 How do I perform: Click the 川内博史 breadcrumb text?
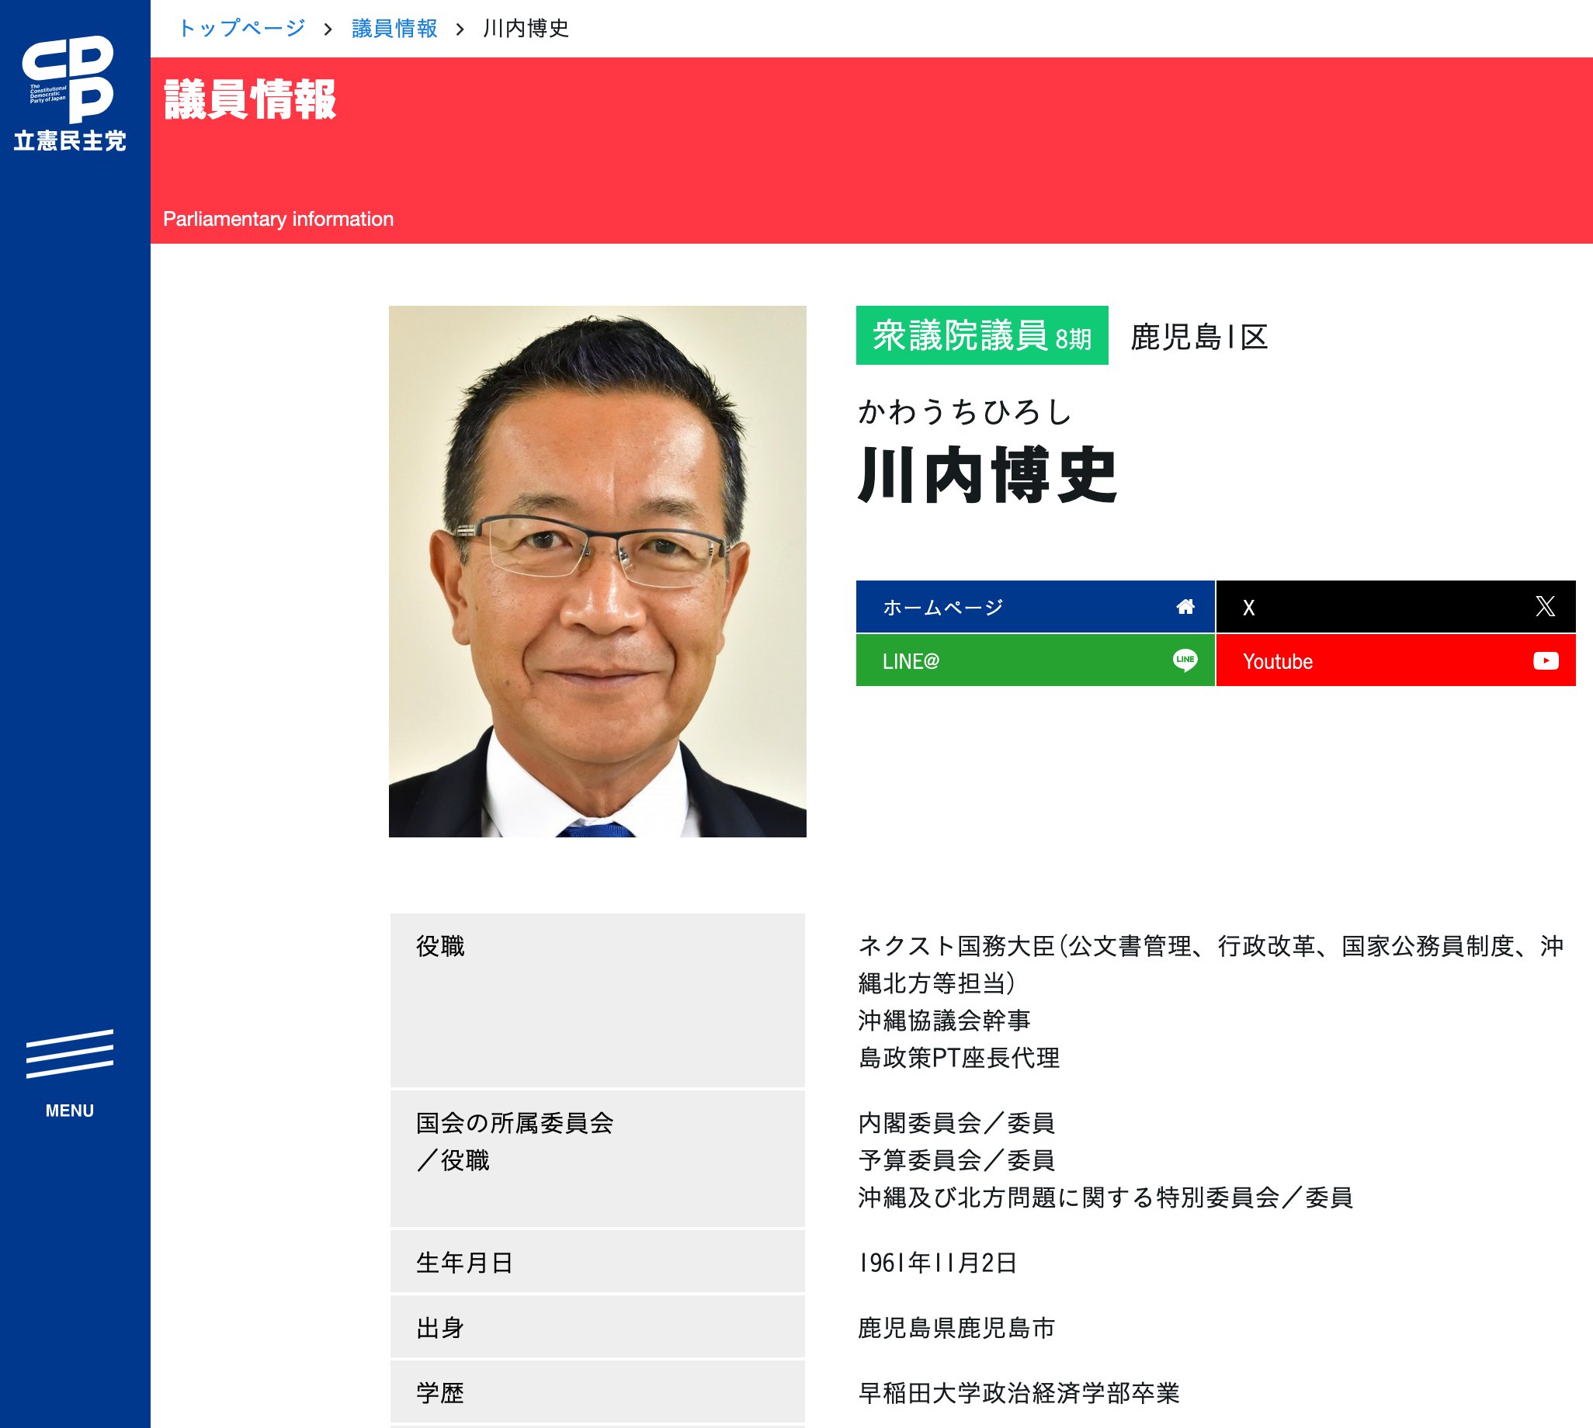click(526, 28)
